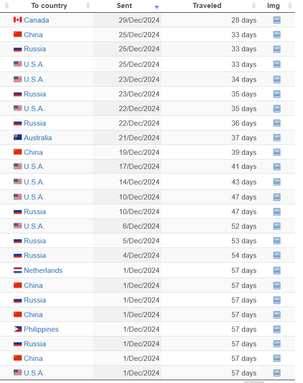Image resolution: width=303 pixels, height=383 pixels.
Task: Open the Netherlands country link
Action: tap(43, 271)
